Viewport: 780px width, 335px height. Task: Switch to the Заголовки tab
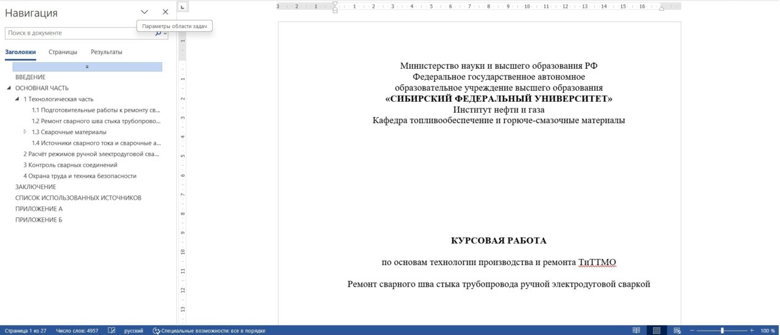coord(20,52)
